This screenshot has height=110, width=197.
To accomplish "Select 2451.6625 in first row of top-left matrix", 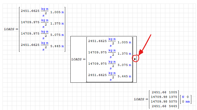I will pyautogui.click(x=30, y=11).
